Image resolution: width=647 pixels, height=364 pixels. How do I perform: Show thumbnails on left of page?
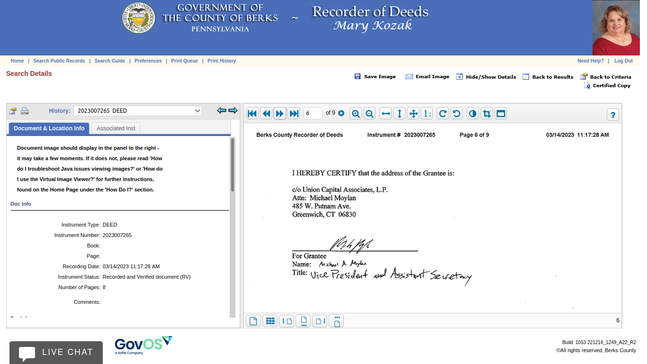[x=287, y=321]
